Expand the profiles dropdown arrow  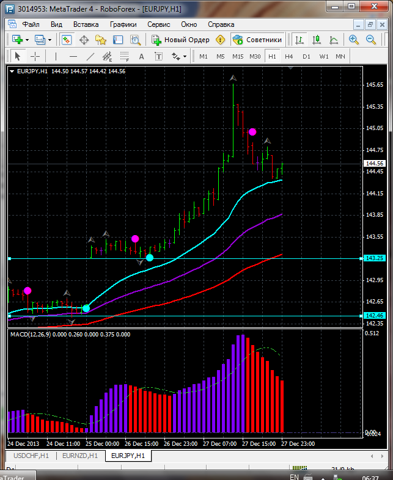coord(50,40)
